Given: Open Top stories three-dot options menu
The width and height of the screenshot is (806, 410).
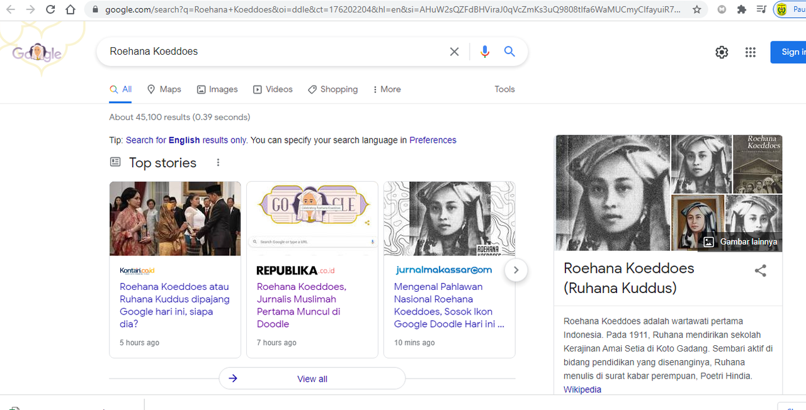Looking at the screenshot, I should tap(218, 163).
